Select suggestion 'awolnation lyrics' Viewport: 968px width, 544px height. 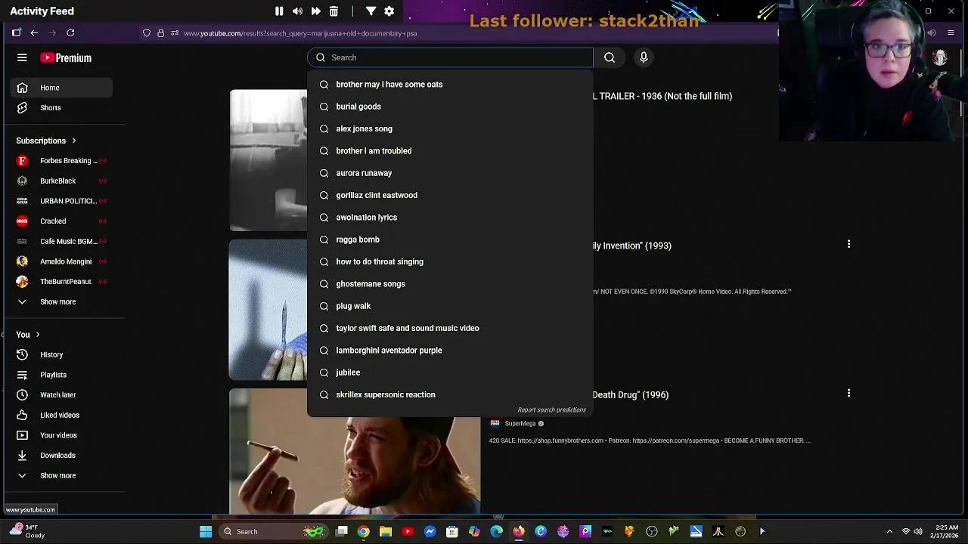pos(451,218)
